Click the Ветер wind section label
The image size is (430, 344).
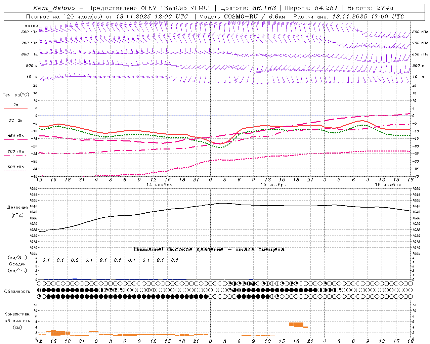click(31, 26)
